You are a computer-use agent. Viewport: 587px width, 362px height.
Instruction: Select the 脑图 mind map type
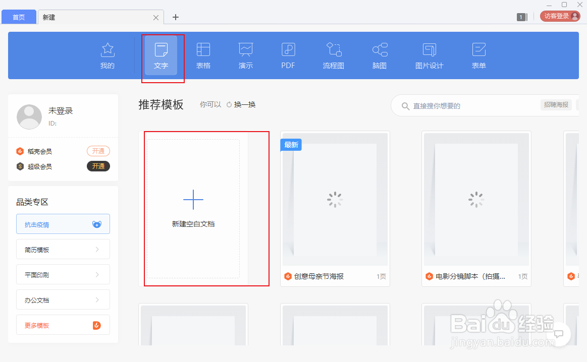[x=379, y=56]
